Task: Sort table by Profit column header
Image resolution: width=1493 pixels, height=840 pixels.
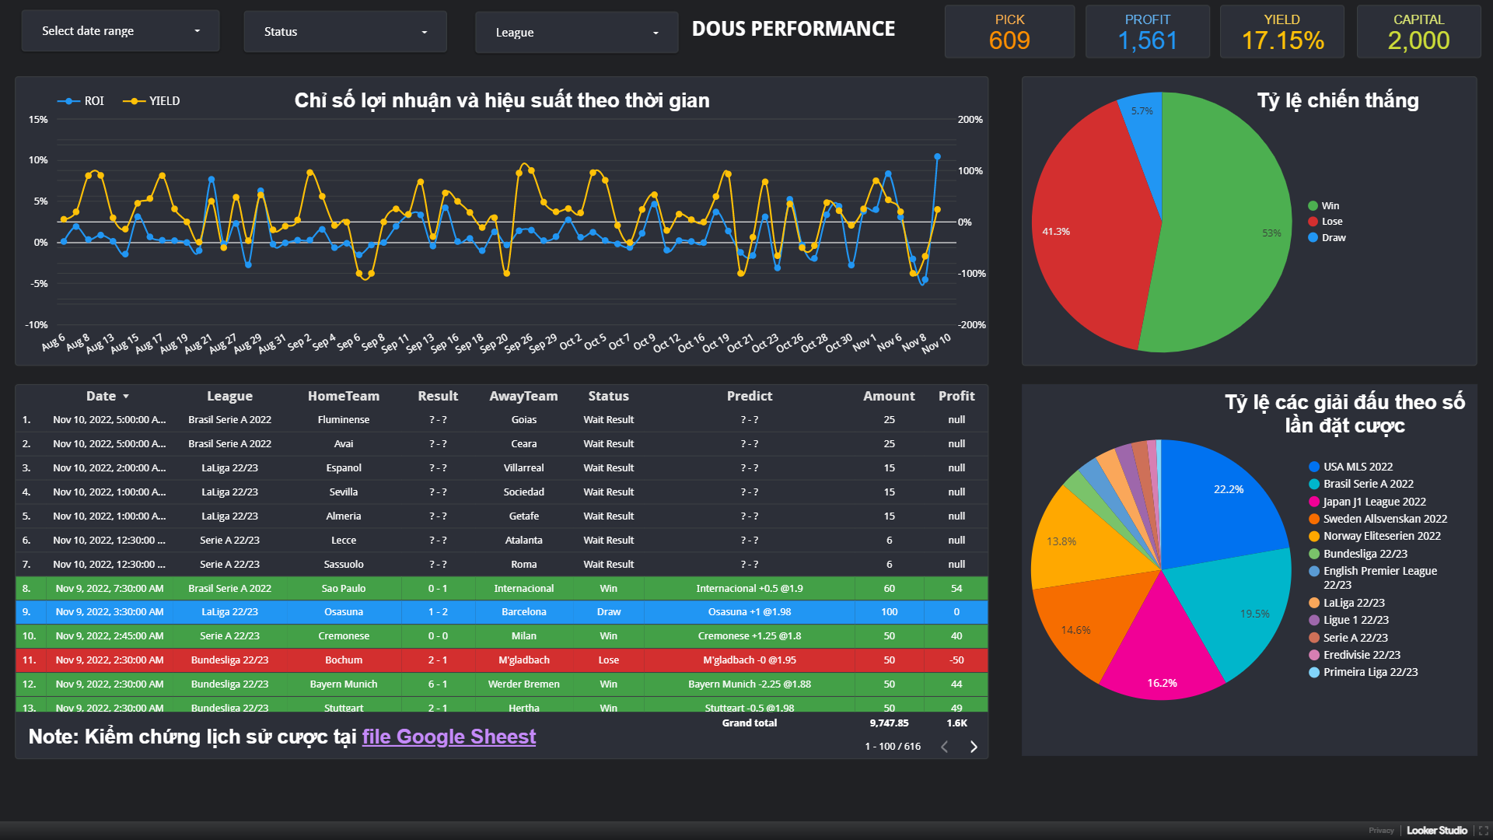Action: (956, 396)
